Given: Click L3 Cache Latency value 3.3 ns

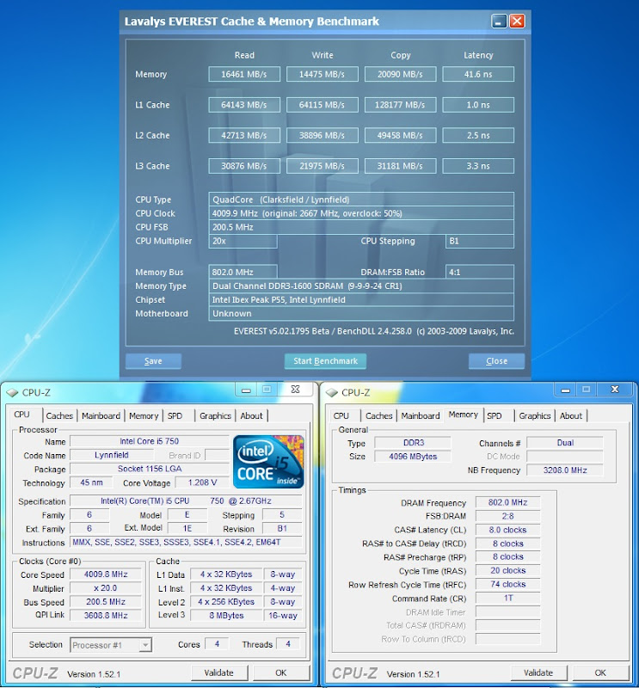Looking at the screenshot, I should pos(478,166).
